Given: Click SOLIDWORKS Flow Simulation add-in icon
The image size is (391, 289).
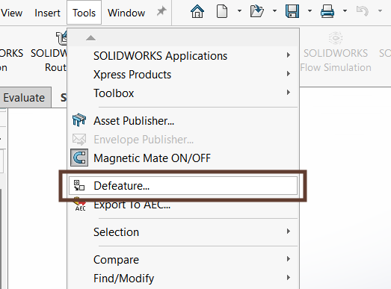Looking at the screenshot, I should pos(336,38).
